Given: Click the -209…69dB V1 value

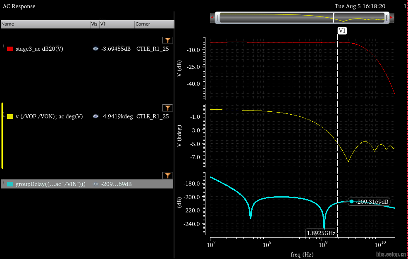Looking at the screenshot, I should point(116,184).
